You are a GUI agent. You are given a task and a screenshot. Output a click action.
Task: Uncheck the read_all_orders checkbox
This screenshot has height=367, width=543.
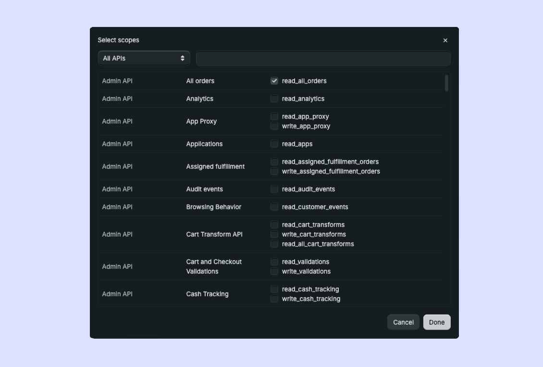(274, 81)
